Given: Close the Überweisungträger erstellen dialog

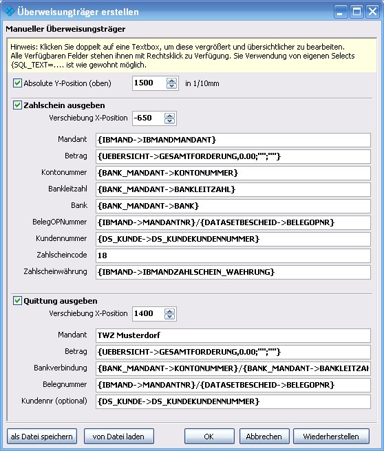Looking at the screenshot, I should (x=373, y=12).
